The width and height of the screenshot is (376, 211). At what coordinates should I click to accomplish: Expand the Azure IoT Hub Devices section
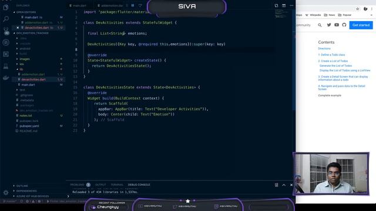pyautogui.click(x=33, y=196)
